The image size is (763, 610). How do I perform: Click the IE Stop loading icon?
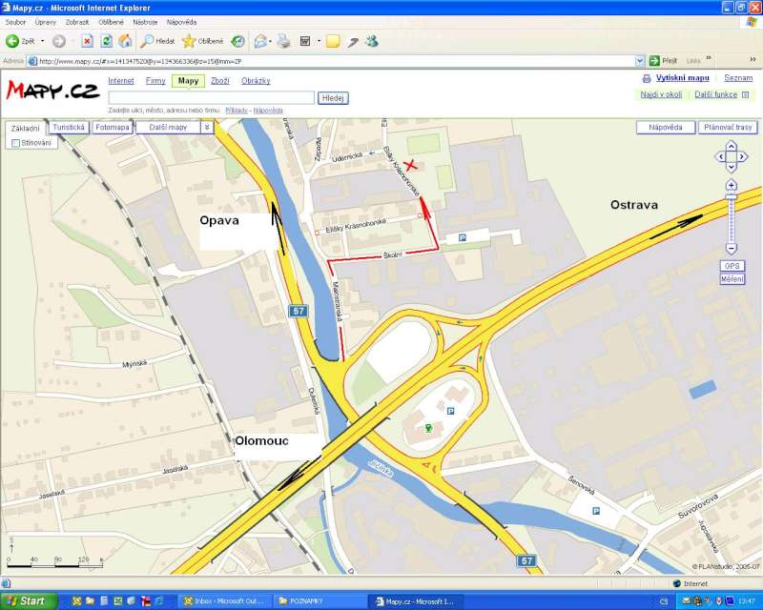click(x=87, y=41)
